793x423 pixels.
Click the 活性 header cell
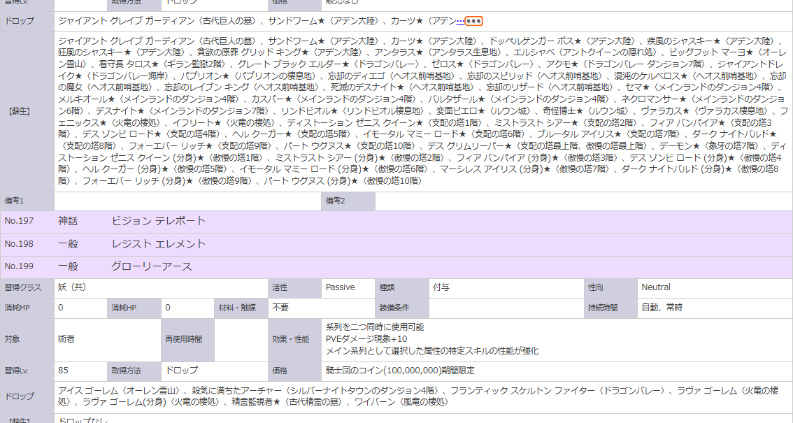click(x=294, y=287)
